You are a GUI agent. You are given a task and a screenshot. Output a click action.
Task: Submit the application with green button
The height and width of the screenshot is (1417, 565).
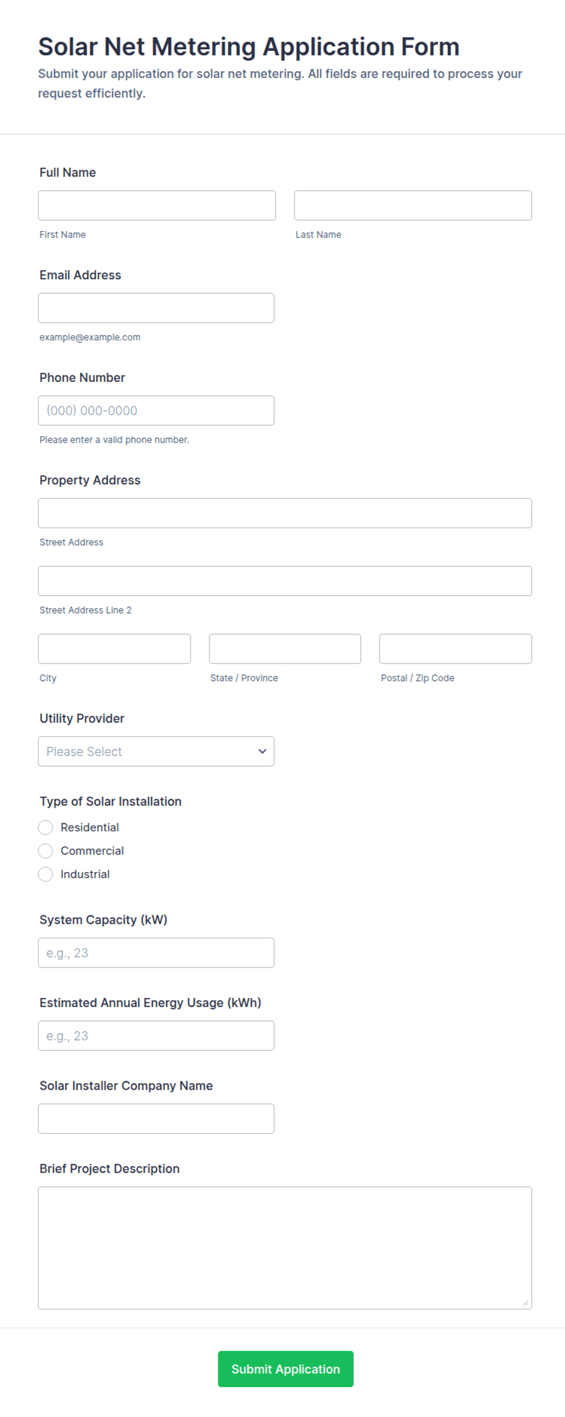pyautogui.click(x=286, y=1369)
